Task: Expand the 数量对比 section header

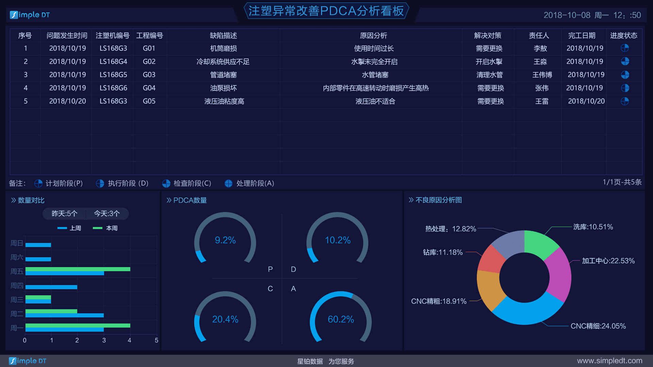Action: point(28,200)
